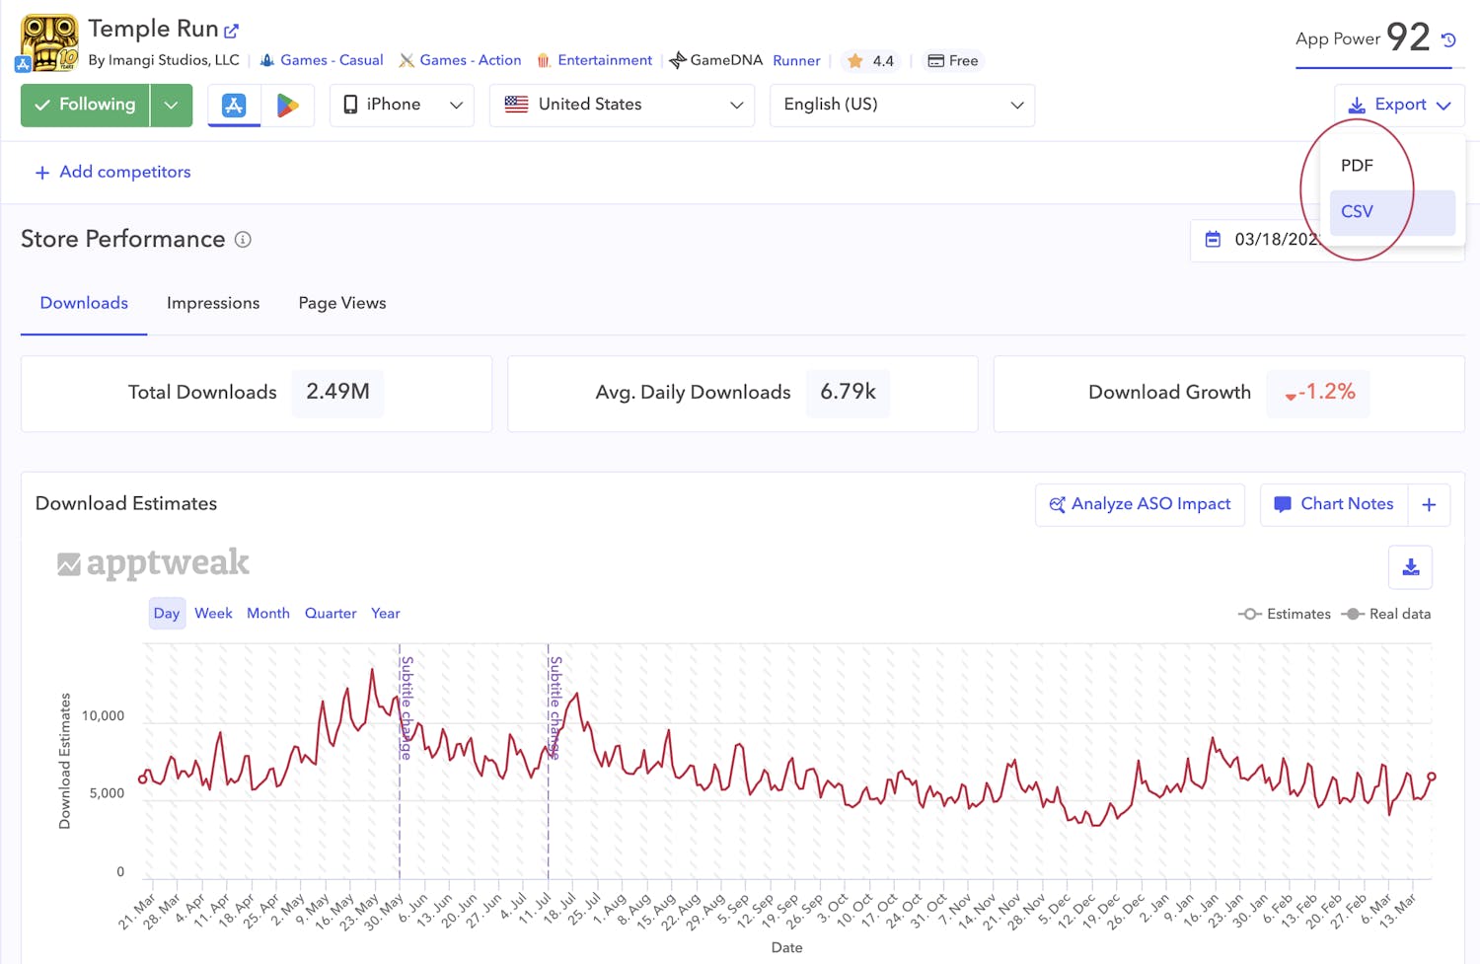The height and width of the screenshot is (964, 1480).
Task: Launch Analyze ASO Impact
Action: (1140, 504)
